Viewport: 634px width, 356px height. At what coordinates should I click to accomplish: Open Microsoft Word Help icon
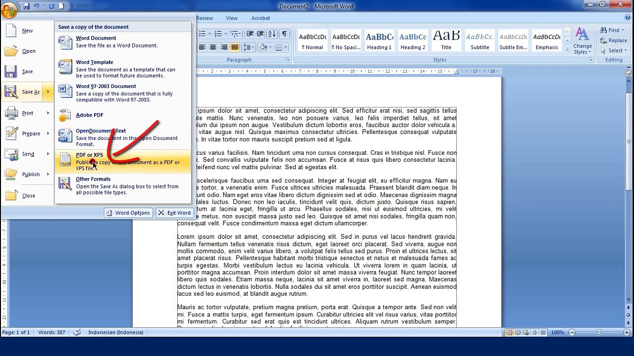628,18
